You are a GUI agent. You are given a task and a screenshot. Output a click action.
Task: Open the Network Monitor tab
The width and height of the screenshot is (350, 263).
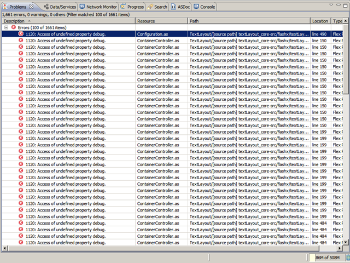pos(98,7)
